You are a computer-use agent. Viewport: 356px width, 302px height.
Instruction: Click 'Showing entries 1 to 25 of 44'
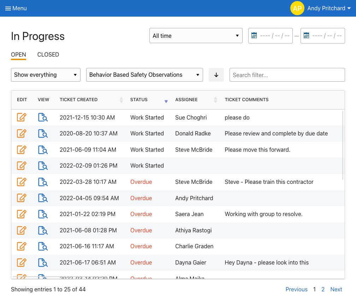click(48, 289)
